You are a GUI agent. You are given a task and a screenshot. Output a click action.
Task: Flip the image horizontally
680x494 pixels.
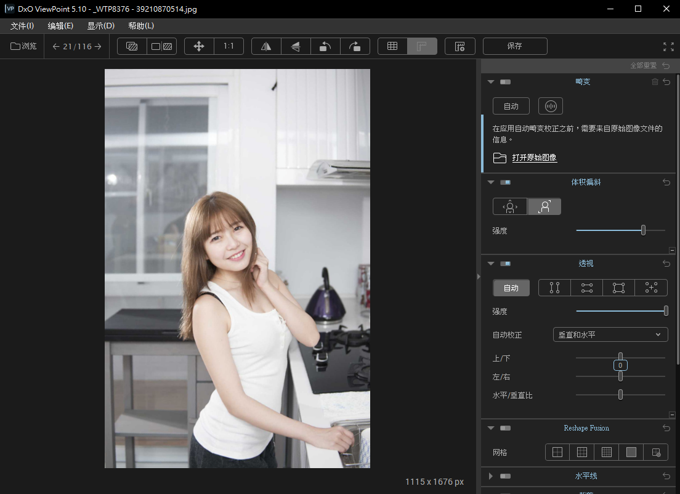(x=266, y=46)
